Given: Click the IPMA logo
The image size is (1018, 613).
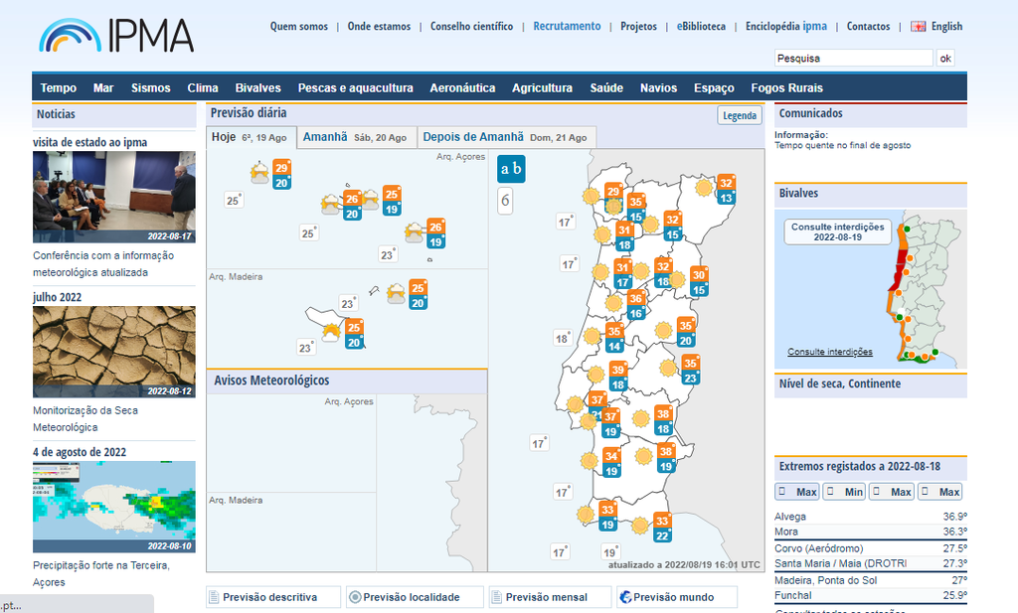Looking at the screenshot, I should pos(116,35).
